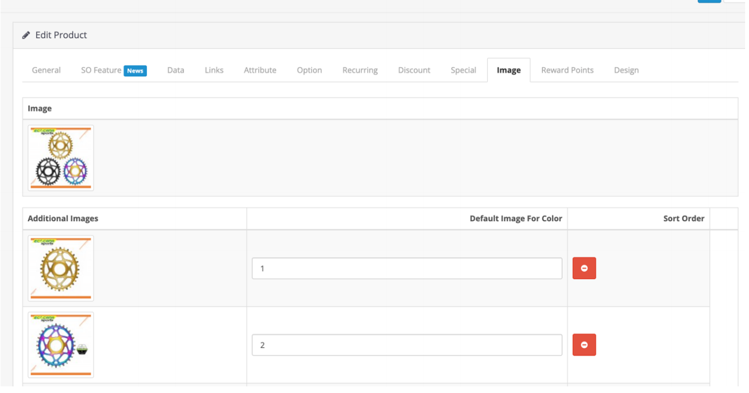Click the pencil icon beside Edit Product
Screen dimensions: 749x393
pyautogui.click(x=26, y=35)
